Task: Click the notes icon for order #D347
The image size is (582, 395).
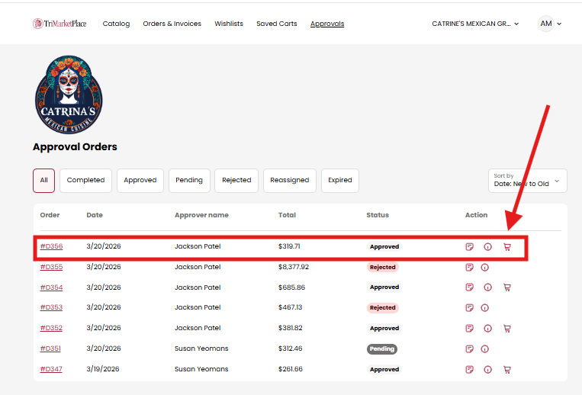Action: (470, 370)
